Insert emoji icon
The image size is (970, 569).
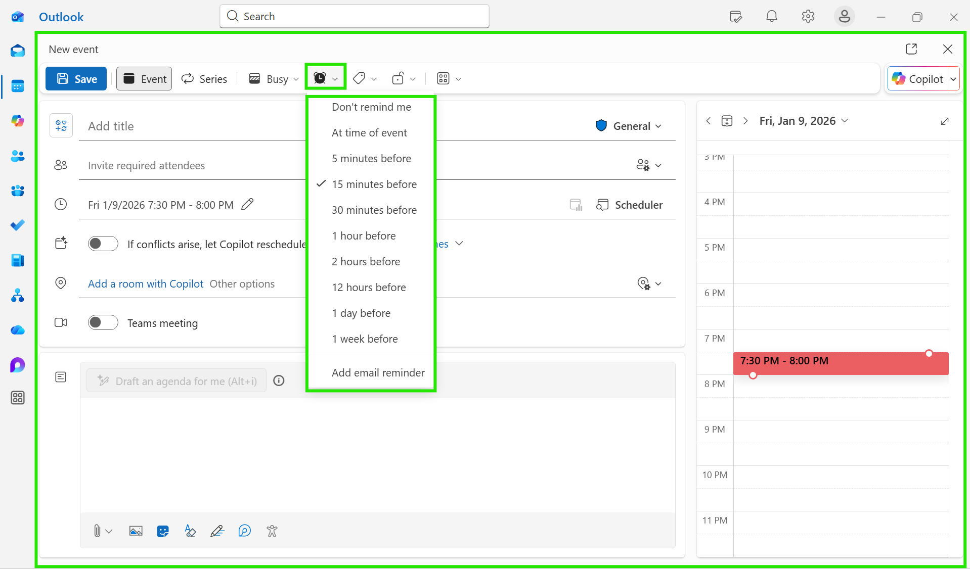tap(163, 531)
